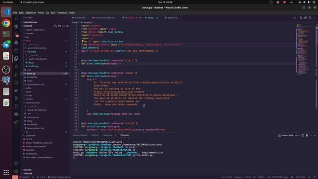The image size is (318, 179).
Task: Open the Docker whale view
Action: (x=16, y=90)
